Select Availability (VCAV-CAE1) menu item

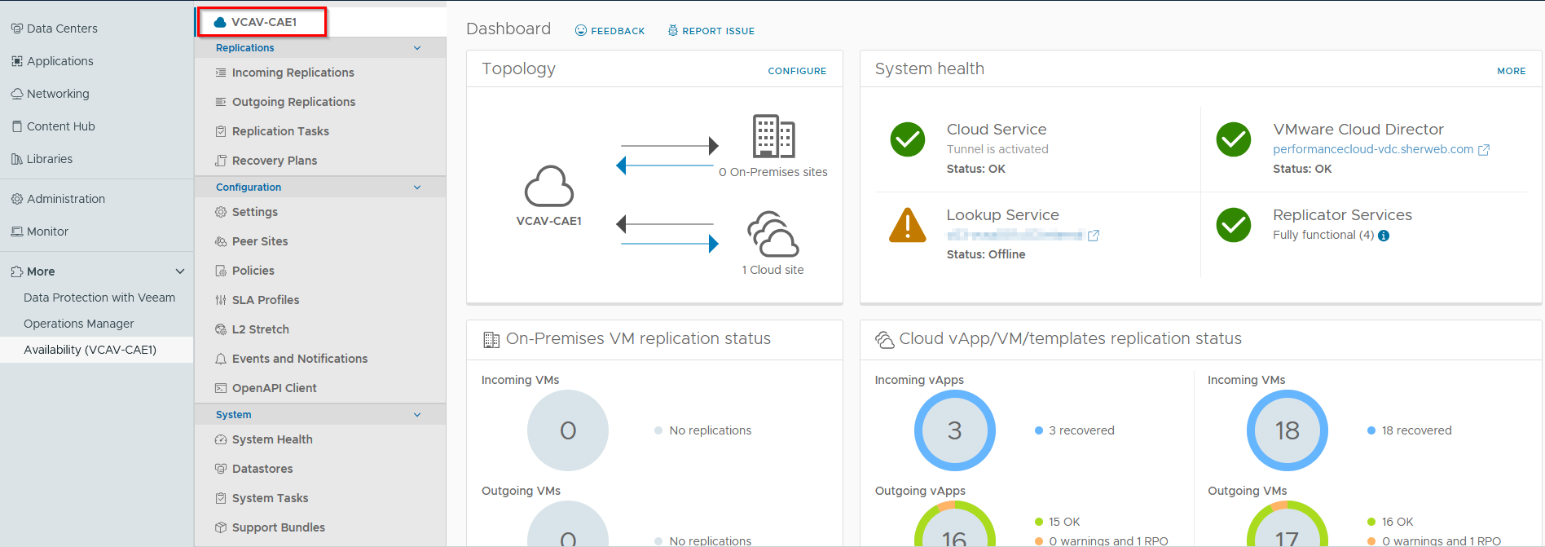[x=96, y=350]
